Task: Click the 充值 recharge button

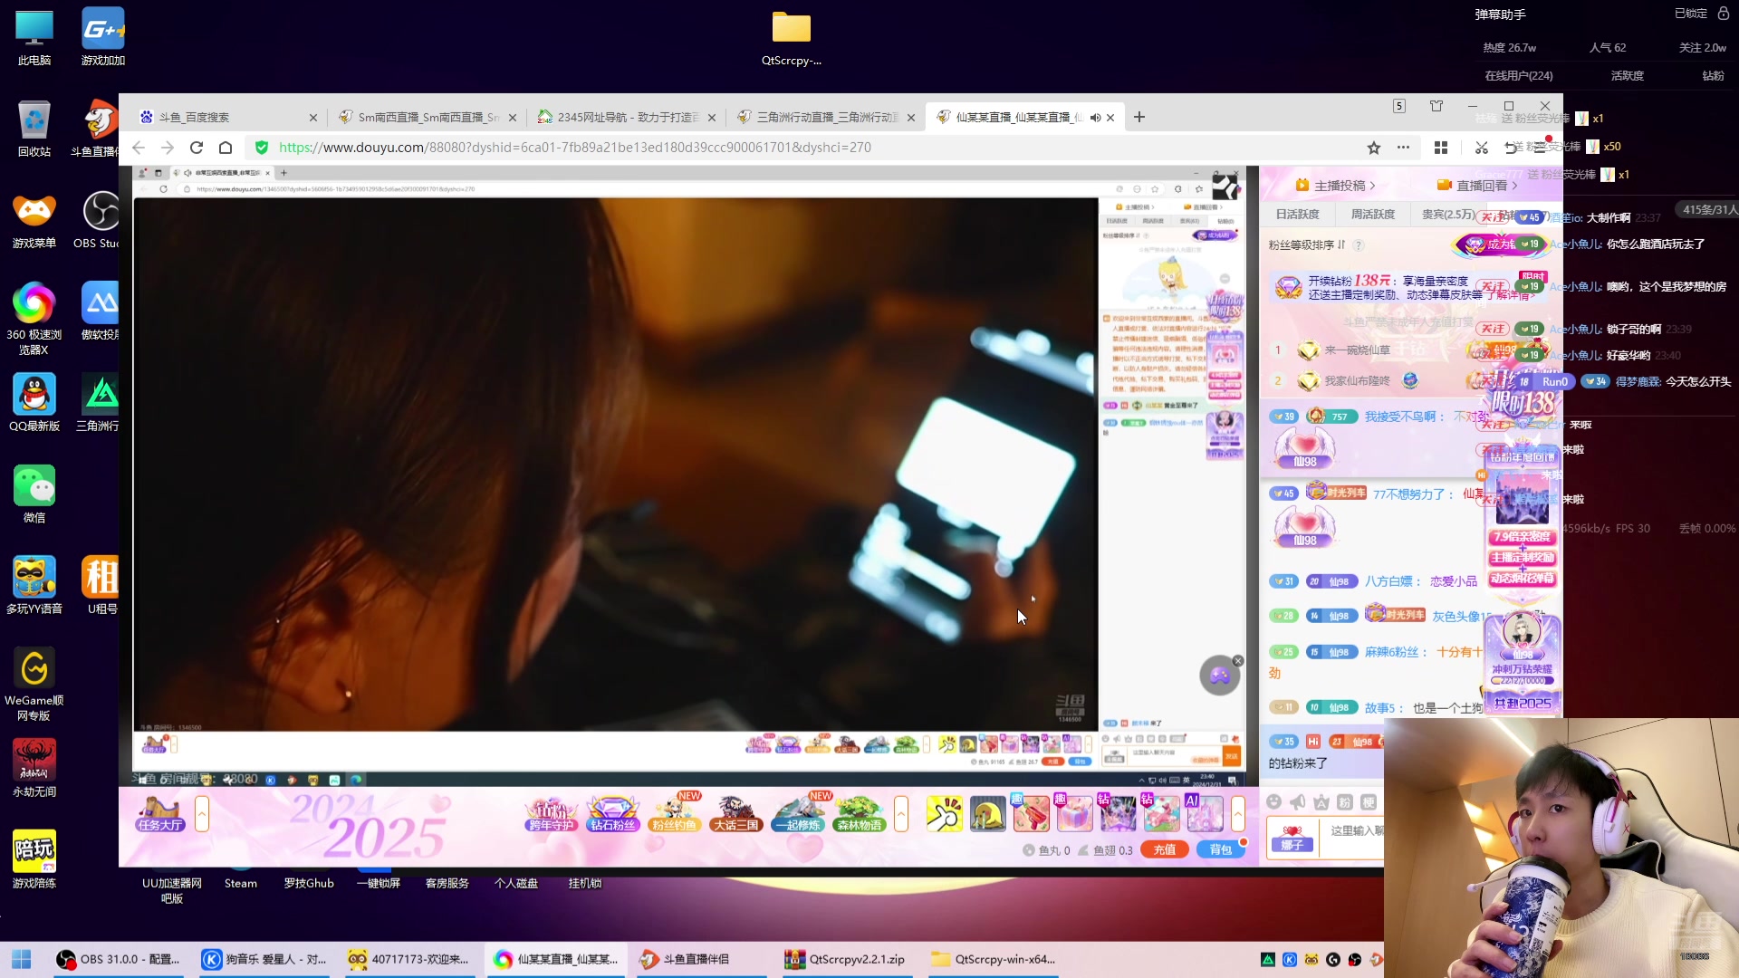Action: pyautogui.click(x=1164, y=849)
